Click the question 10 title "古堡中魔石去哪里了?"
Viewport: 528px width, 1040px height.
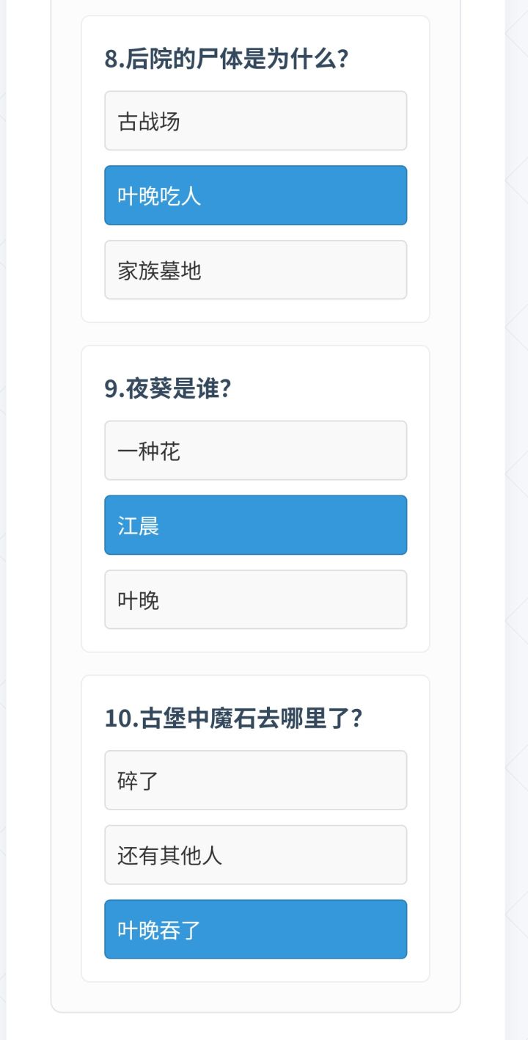click(x=234, y=718)
